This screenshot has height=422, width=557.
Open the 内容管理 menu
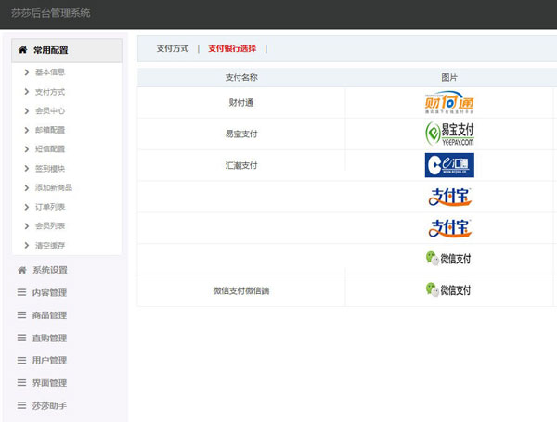point(49,292)
